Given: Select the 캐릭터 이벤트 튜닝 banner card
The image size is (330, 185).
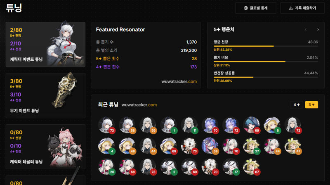Looking at the screenshot, I should (x=45, y=44).
